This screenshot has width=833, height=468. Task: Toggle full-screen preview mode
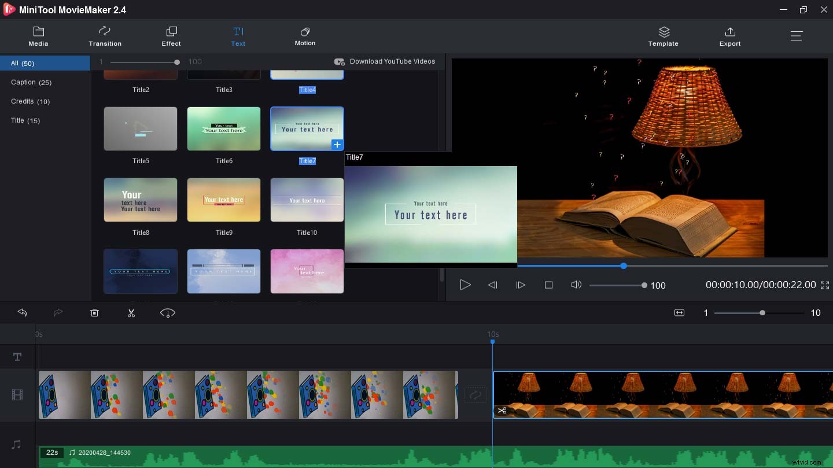tap(825, 285)
